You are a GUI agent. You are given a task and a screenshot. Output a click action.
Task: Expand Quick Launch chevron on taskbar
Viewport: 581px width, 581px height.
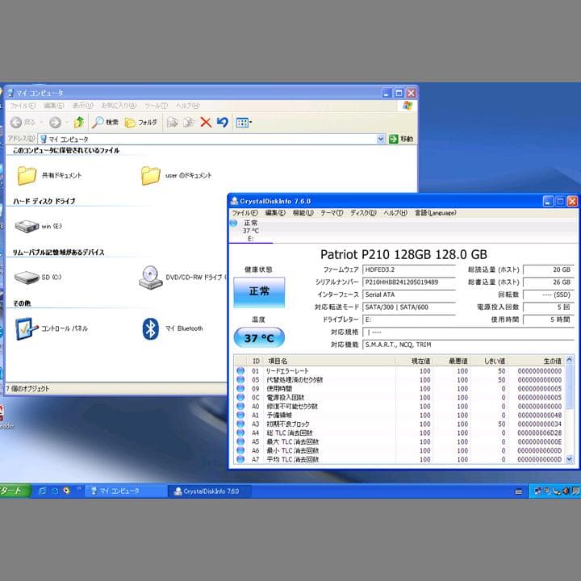79,489
